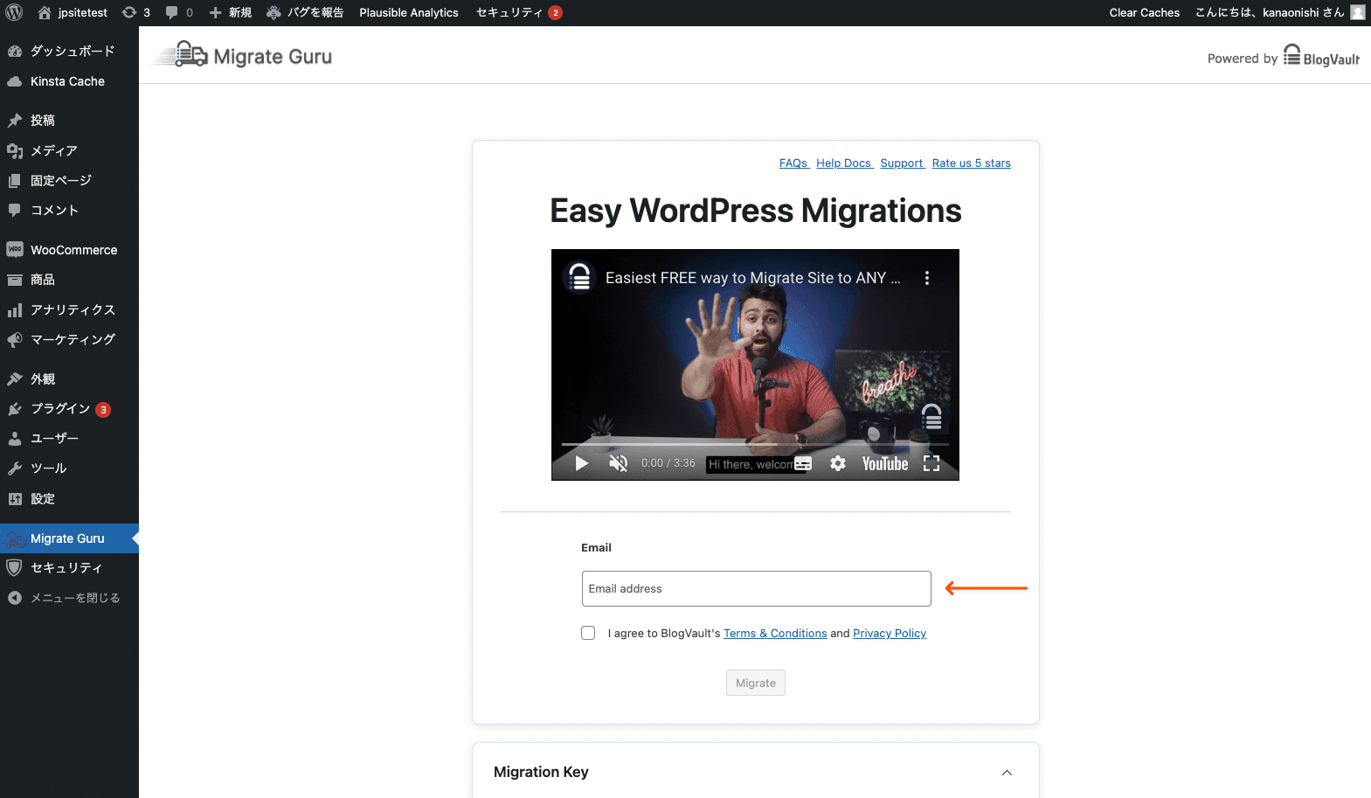1371x798 pixels.
Task: Click the Email address input field
Action: pos(756,588)
